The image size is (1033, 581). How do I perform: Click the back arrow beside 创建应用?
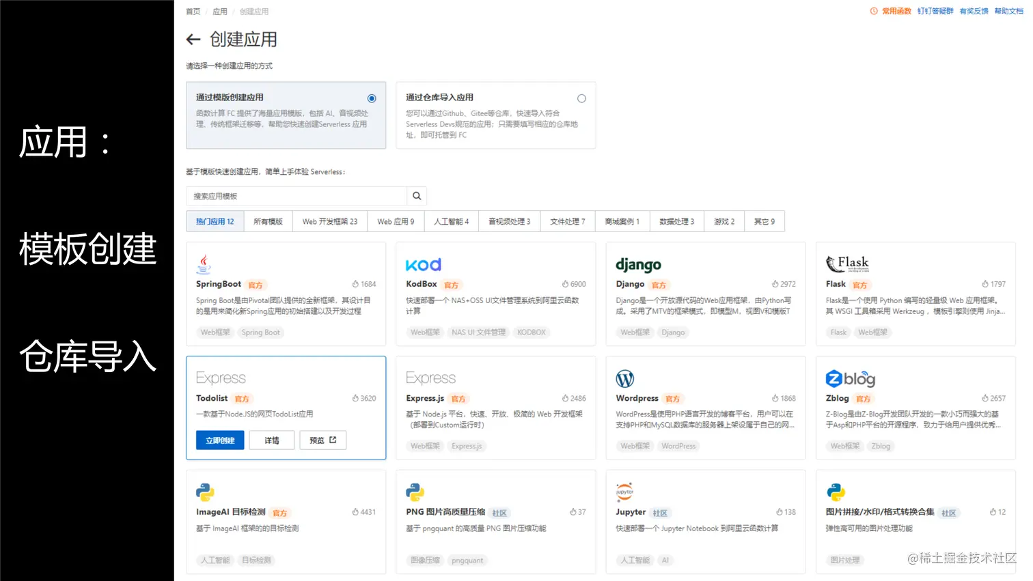pyautogui.click(x=193, y=40)
